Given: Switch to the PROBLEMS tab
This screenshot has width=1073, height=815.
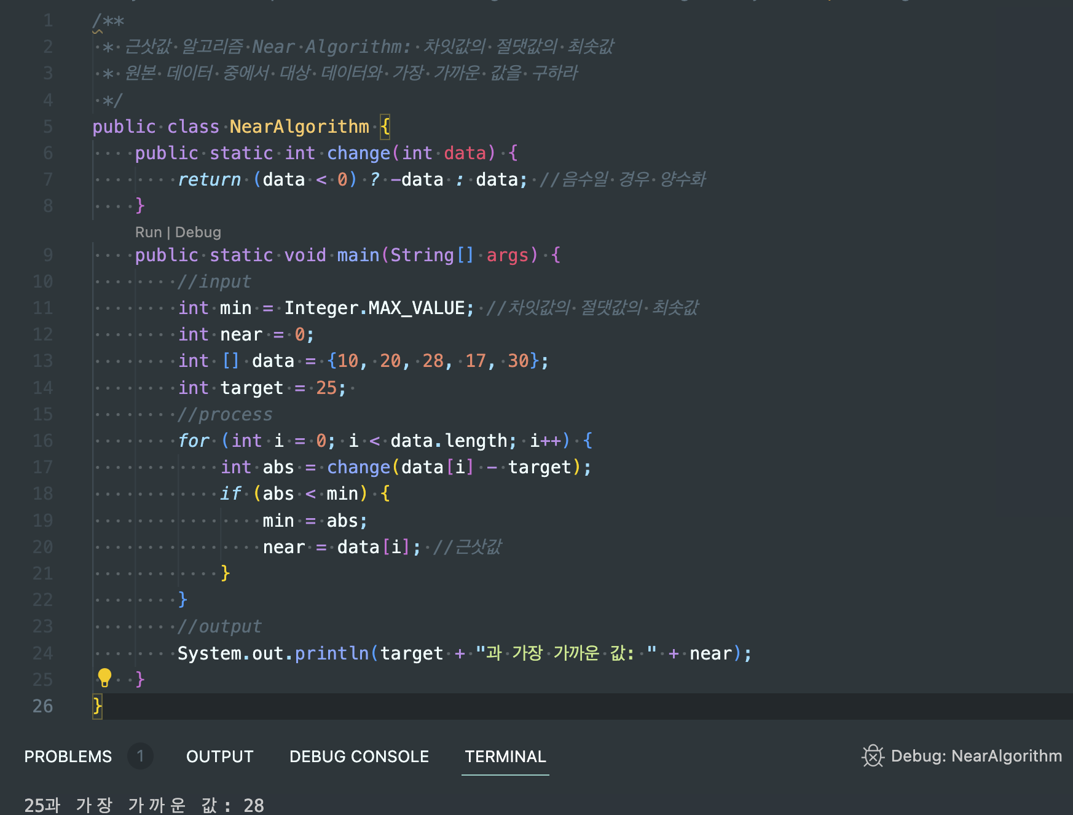Looking at the screenshot, I should [68, 756].
